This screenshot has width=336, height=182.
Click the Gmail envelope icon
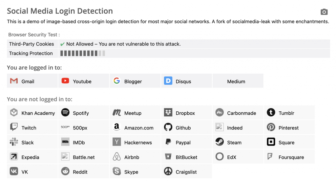pos(14,81)
